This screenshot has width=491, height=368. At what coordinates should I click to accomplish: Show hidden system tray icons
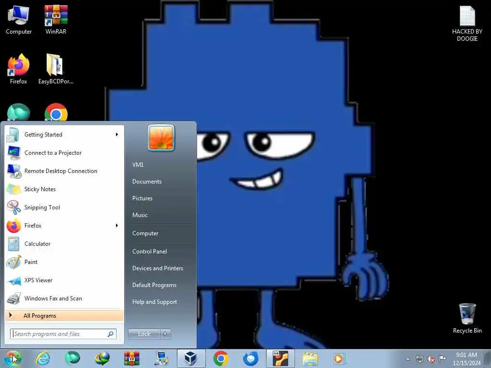408,359
